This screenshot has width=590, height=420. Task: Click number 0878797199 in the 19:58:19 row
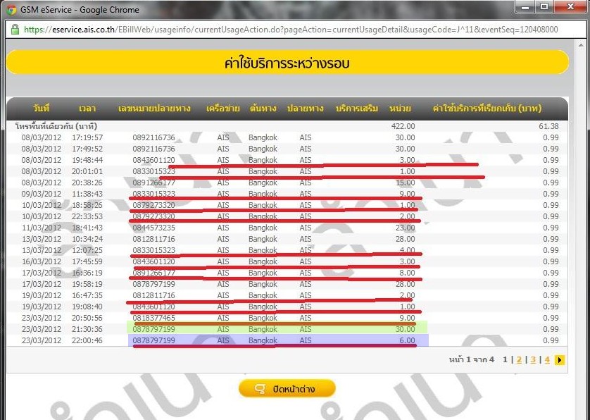pos(153,284)
